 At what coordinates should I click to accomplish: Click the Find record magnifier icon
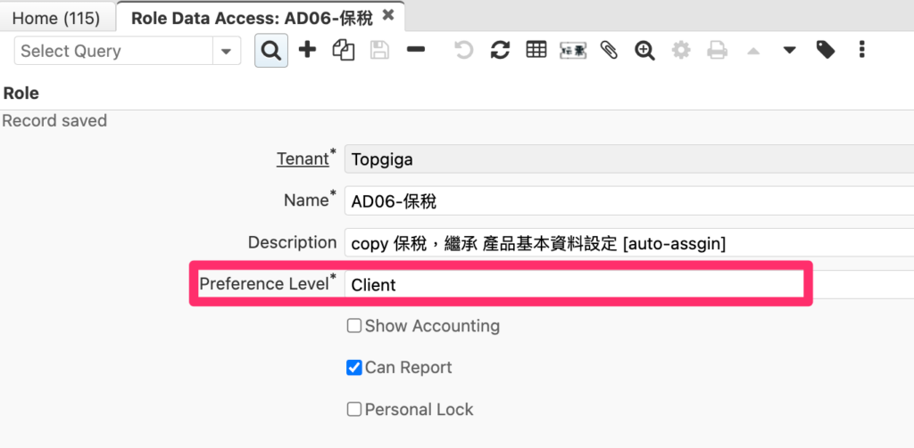click(271, 51)
